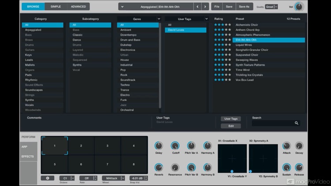Go to next preset arrow
Image resolution: width=331 pixels, height=186 pixels.
pyautogui.click(x=205, y=7)
